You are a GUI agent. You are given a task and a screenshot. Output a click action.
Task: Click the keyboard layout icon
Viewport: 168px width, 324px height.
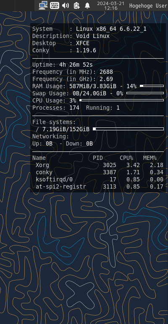(55, 5)
